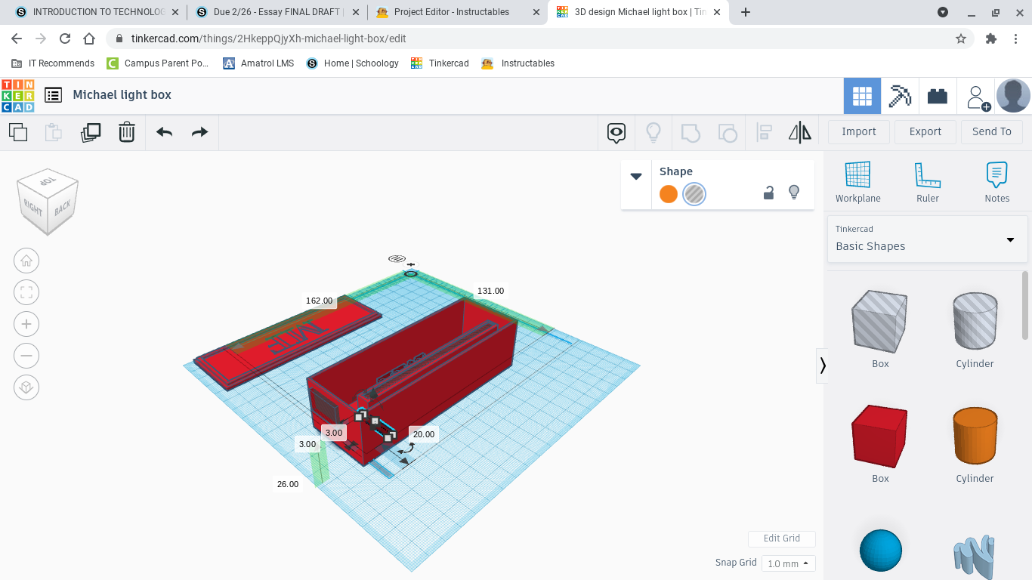Open the Align tool

point(764,133)
